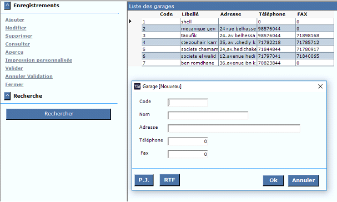This screenshot has height=202, width=337.
Task: Click the Garage dialog title icon
Action: coord(137,87)
